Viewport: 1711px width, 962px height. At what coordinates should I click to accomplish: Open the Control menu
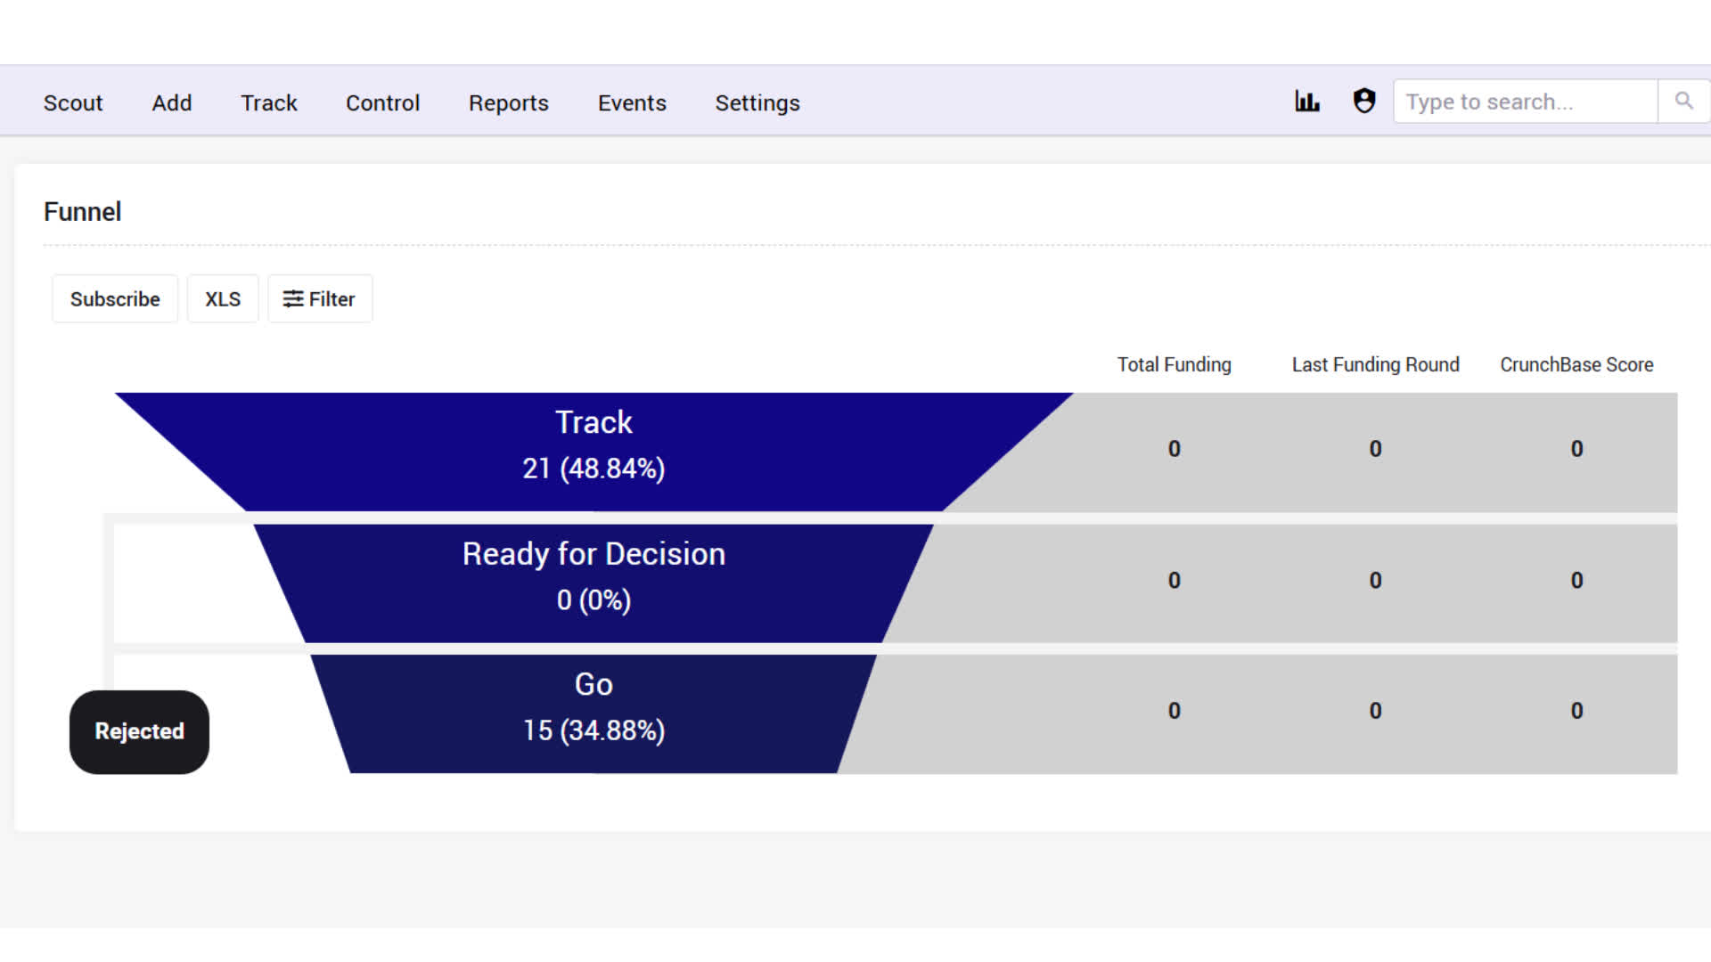coord(382,103)
